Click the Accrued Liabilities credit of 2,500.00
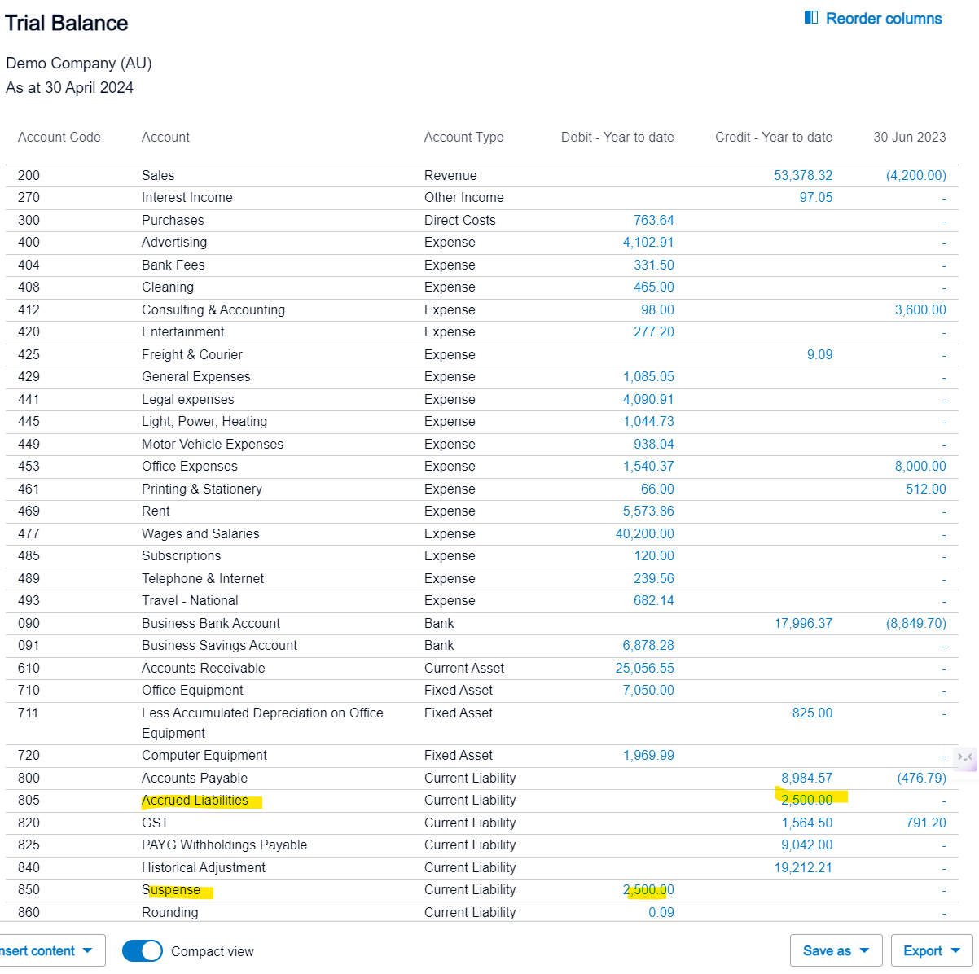Viewport: 979px width, 974px height. point(806,800)
